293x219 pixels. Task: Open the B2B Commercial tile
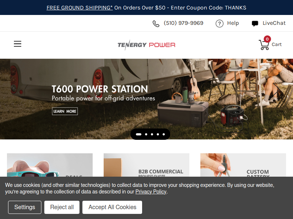(146, 165)
